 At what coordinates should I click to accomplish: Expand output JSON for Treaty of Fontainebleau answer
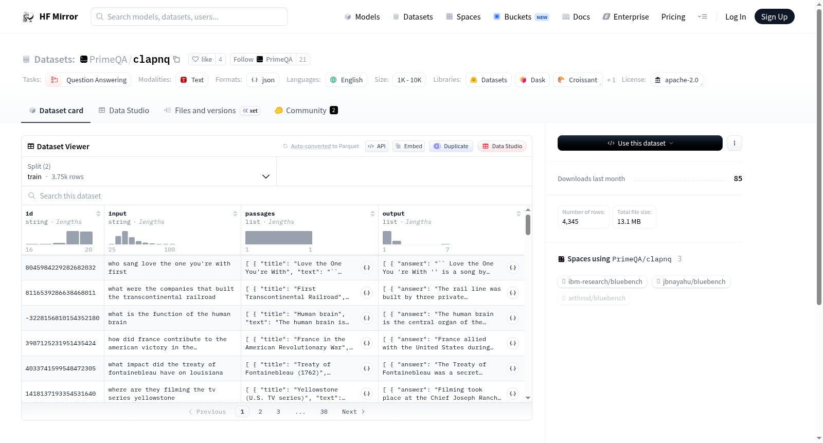tap(513, 368)
